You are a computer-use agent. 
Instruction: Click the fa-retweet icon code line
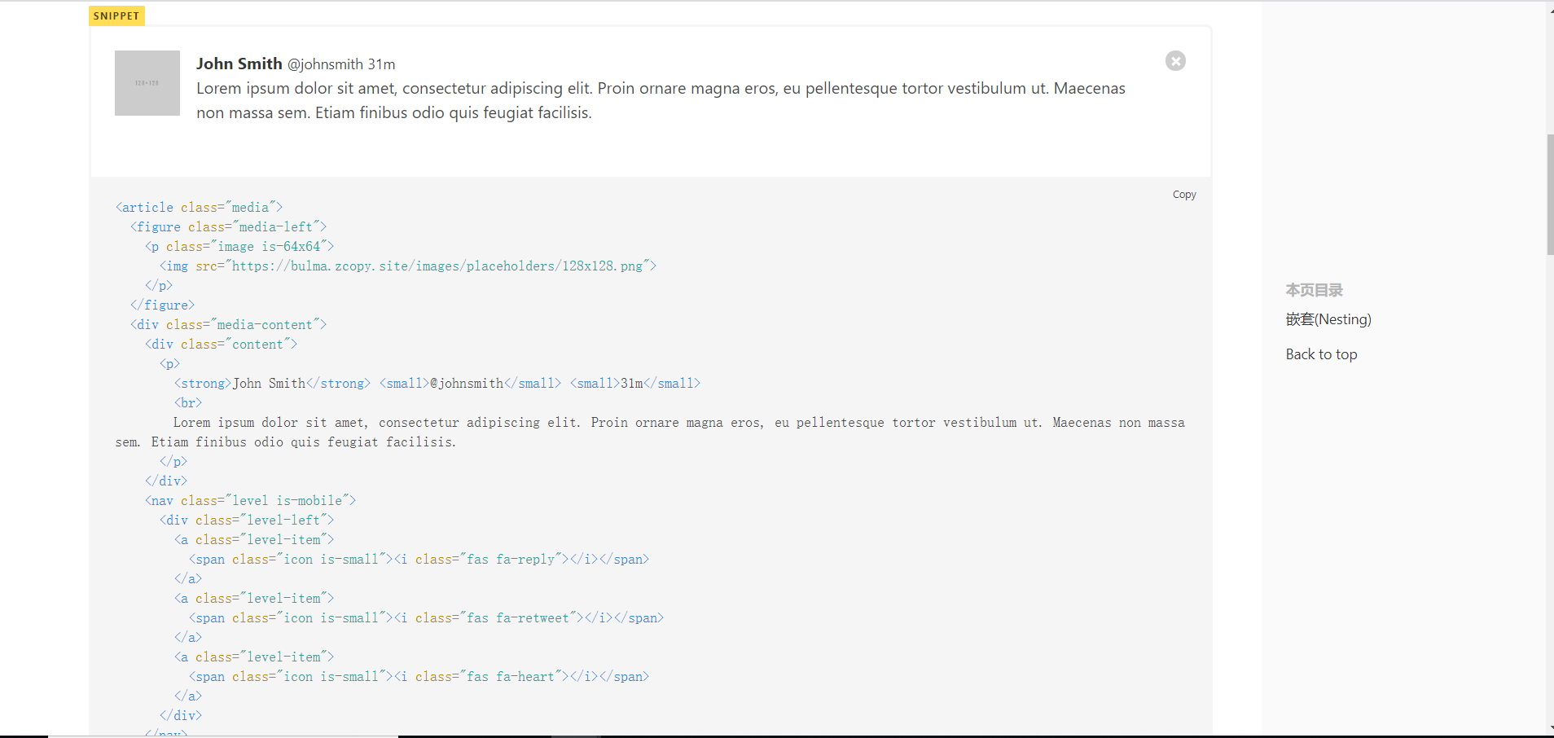coord(426,618)
